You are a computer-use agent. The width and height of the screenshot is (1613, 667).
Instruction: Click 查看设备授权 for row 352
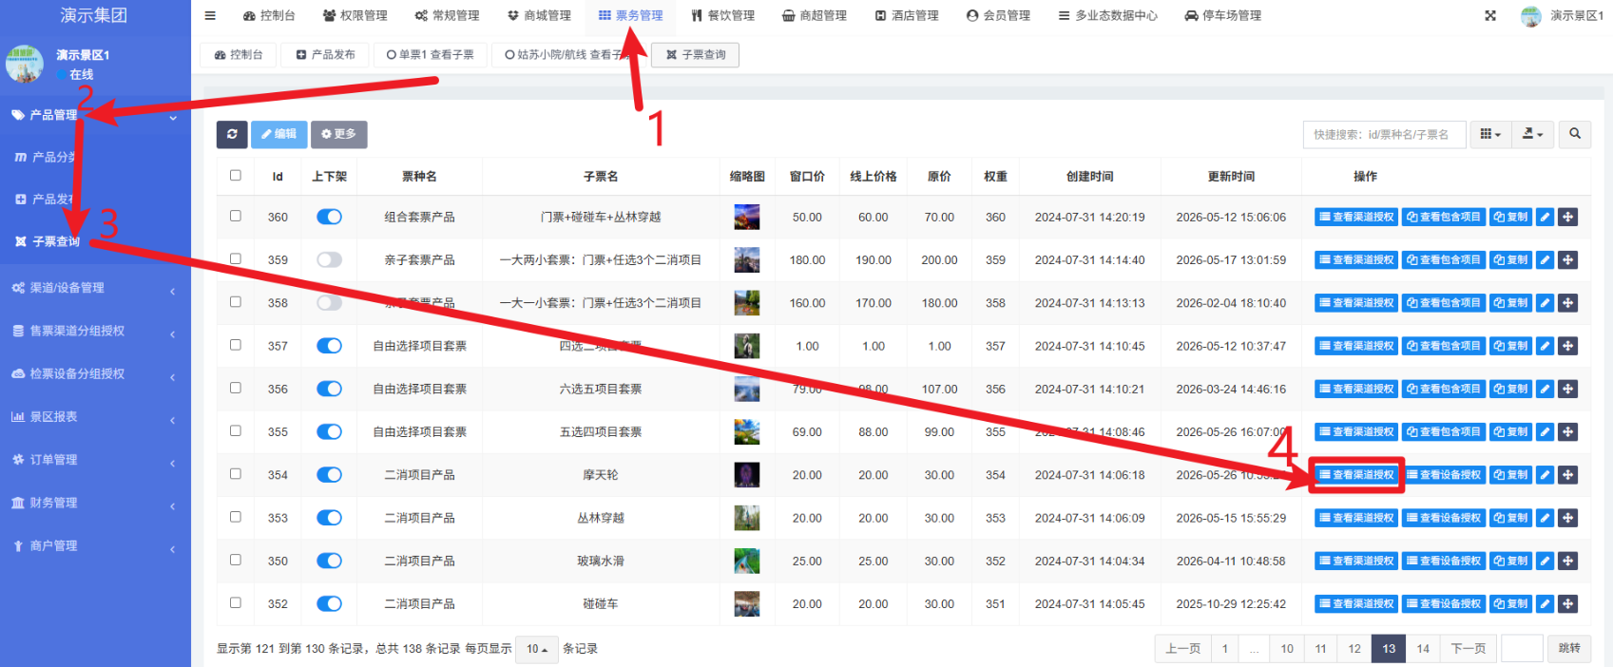[1444, 604]
